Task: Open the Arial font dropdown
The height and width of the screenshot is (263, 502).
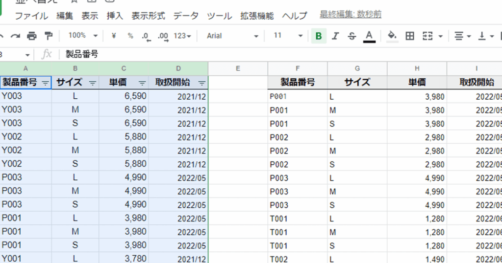Action: tap(232, 36)
